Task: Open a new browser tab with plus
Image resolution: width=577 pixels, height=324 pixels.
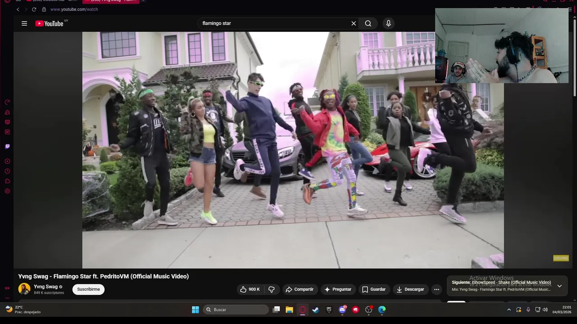Action: pos(143,1)
